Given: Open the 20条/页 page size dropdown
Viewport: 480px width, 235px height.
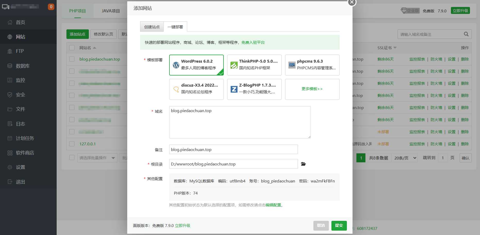Looking at the screenshot, I should point(405,158).
